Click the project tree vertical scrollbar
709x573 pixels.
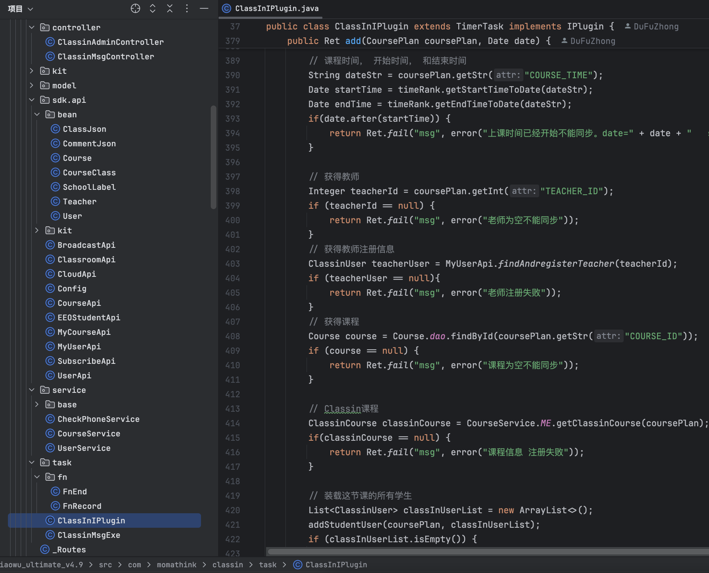click(x=214, y=157)
